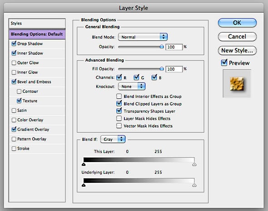Enable Blend Interior Effects as Group
Screen dimensions: 268x211
click(119, 96)
